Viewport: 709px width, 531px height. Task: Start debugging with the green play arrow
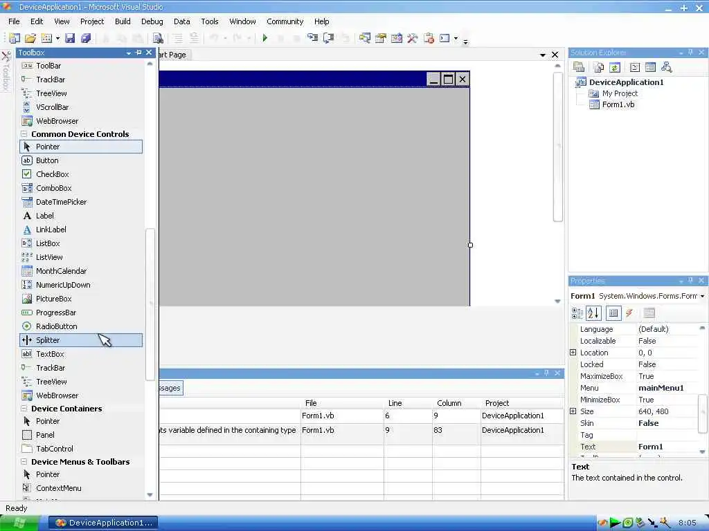(265, 39)
